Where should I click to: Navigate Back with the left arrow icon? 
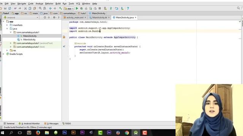click(x=50, y=8)
